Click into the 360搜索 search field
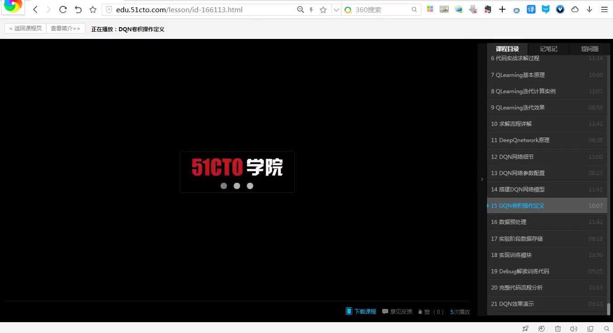The image size is (613, 333). click(382, 10)
